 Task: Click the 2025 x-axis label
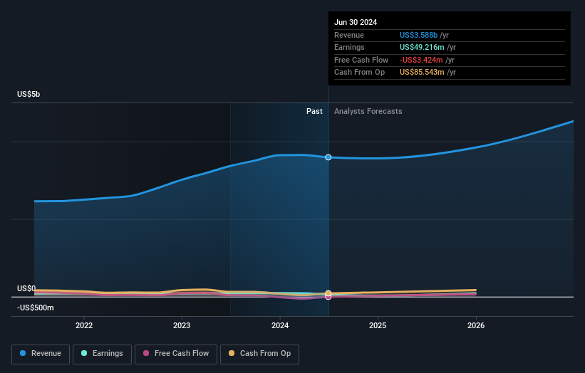pos(378,326)
